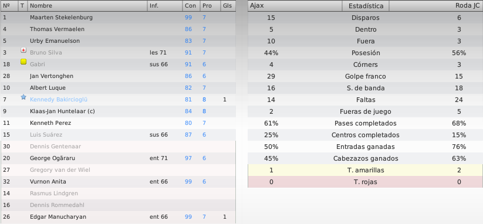Select the Posesión statistic row
The width and height of the screenshot is (483, 224).
tap(365, 53)
